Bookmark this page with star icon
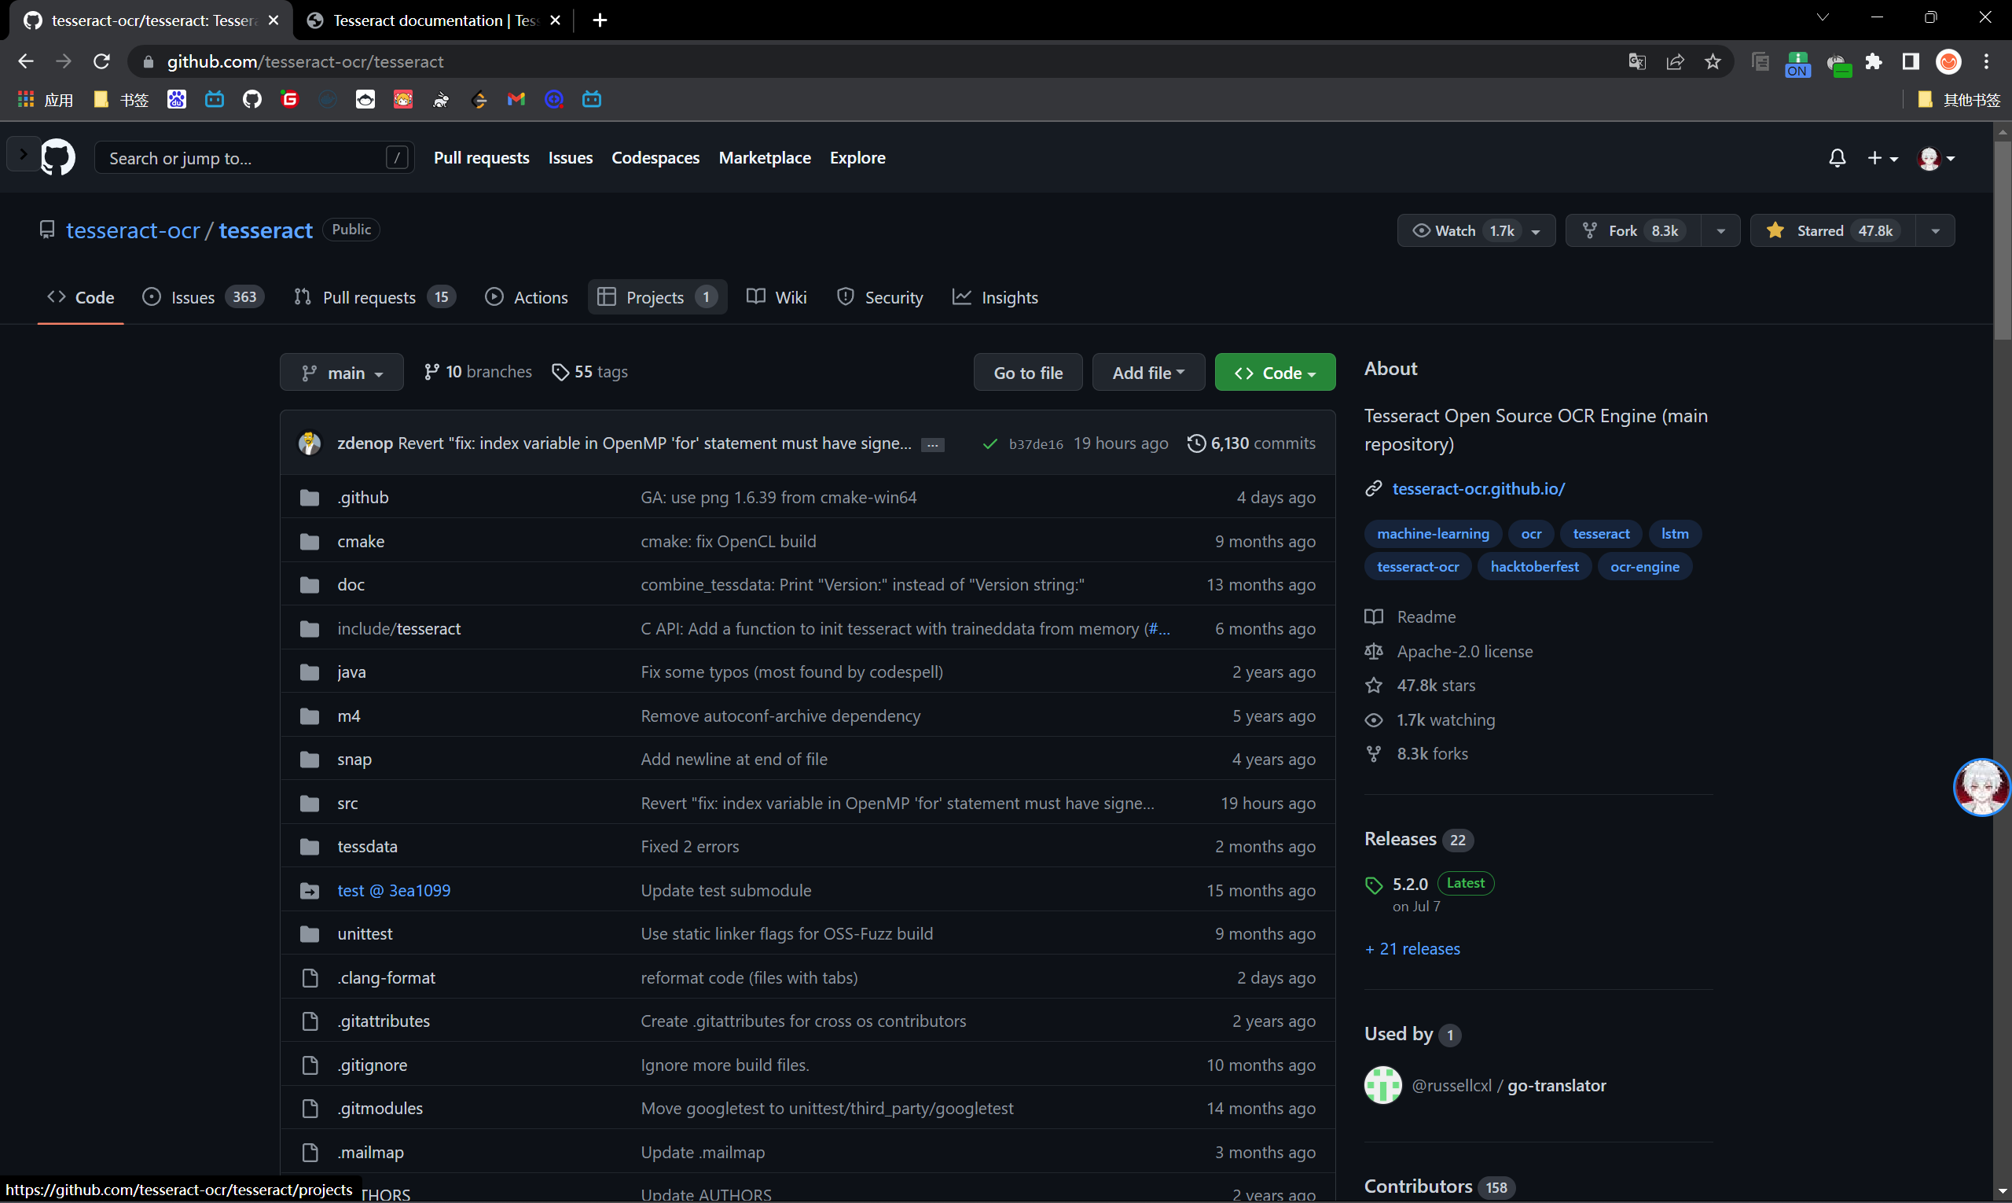The height and width of the screenshot is (1203, 2012). (x=1713, y=61)
